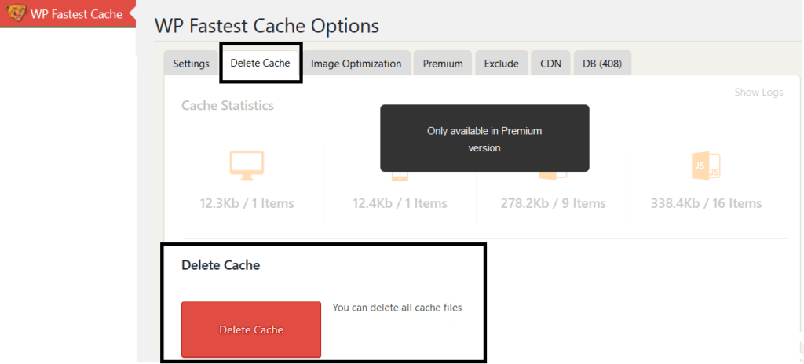
Task: Click the cheetah logo in the sidebar
Action: pos(15,13)
